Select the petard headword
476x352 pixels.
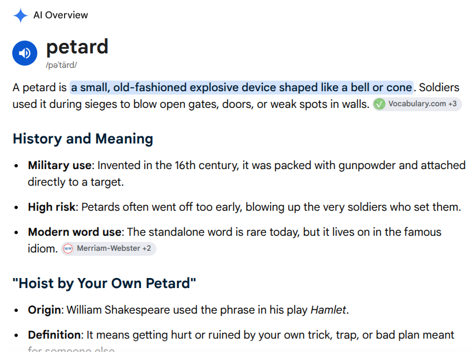[x=77, y=47]
